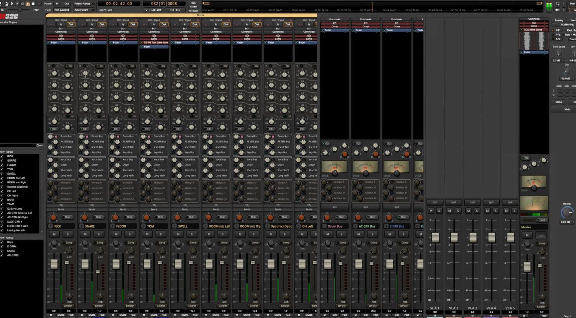Screen dimensions: 576x318
Task: Open the Follow Range dropdown
Action: point(82,4)
